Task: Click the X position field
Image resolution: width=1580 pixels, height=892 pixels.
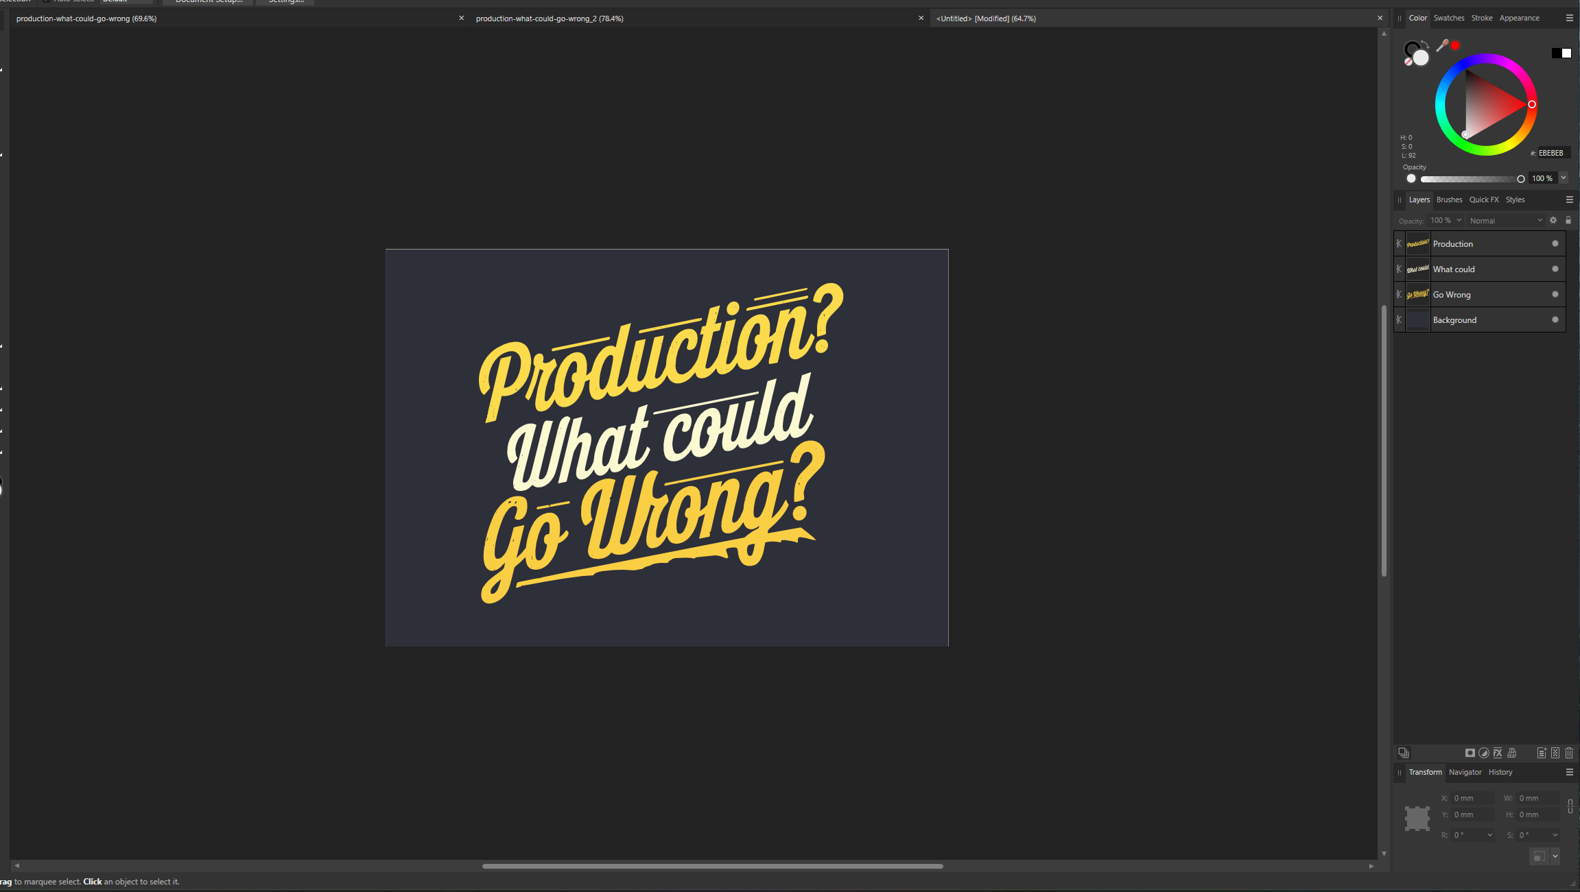Action: click(x=1472, y=798)
